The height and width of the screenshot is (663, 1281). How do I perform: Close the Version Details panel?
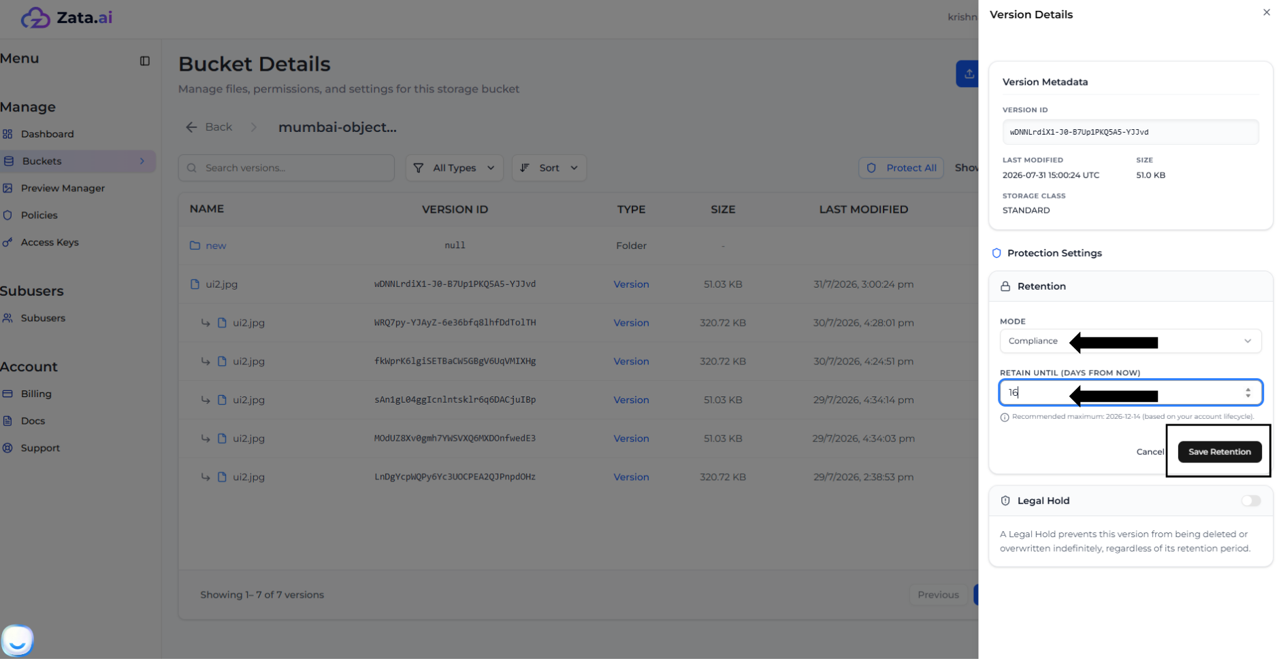pos(1266,12)
